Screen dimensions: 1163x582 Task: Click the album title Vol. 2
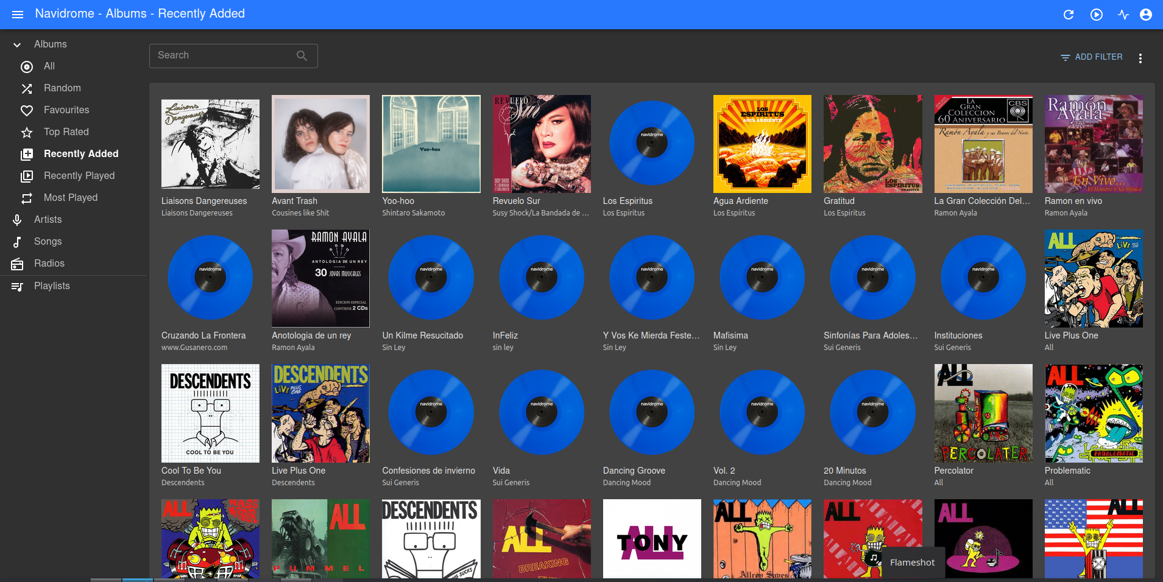[x=724, y=471]
